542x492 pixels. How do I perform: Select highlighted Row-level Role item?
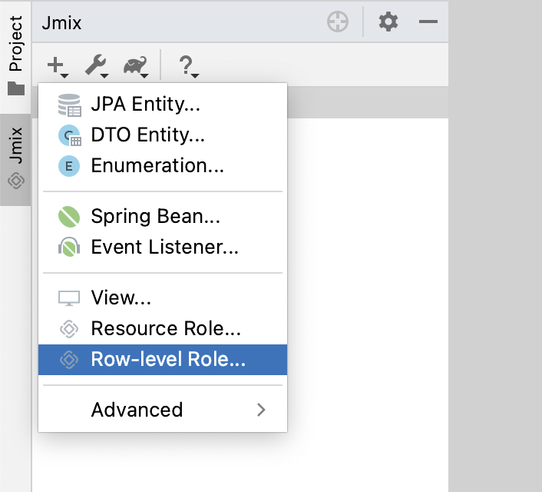(x=167, y=360)
